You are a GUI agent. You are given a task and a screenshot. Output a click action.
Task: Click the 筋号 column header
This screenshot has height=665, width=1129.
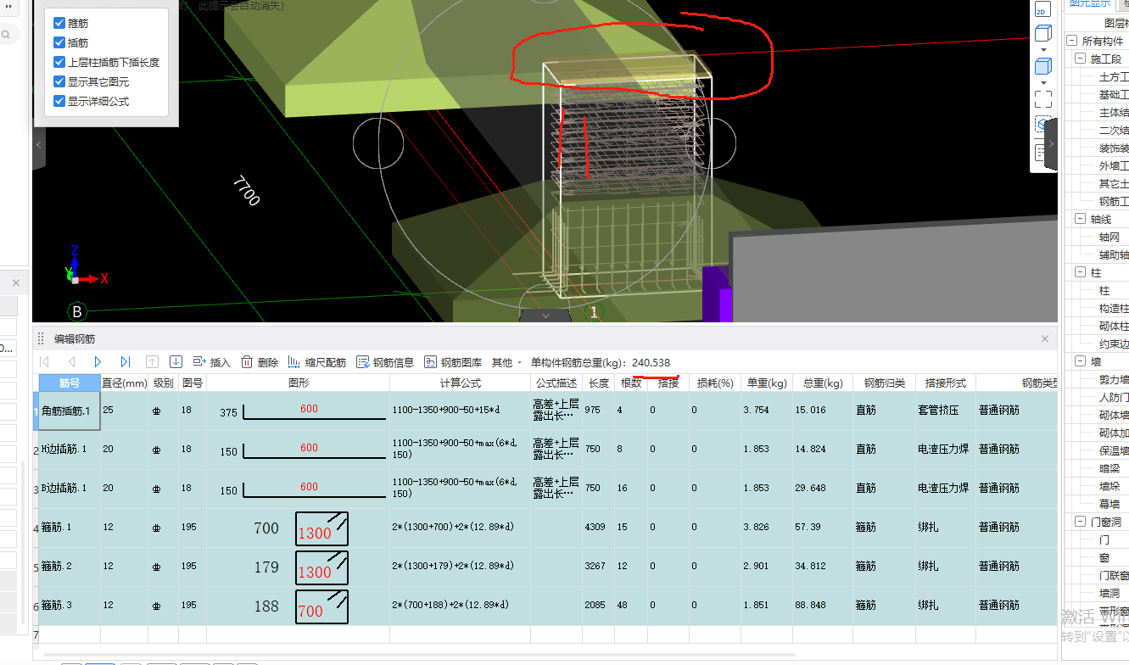(x=70, y=383)
